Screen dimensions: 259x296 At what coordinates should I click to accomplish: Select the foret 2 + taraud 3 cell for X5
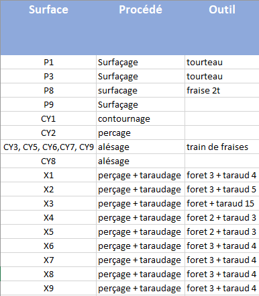pos(222,231)
